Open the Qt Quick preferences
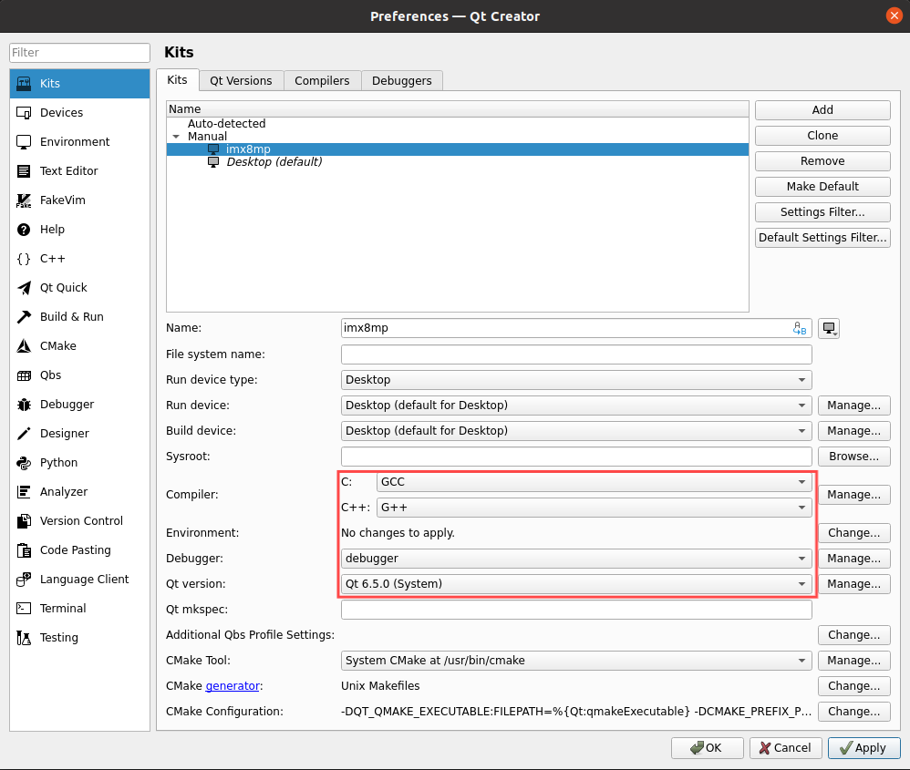This screenshot has height=770, width=910. click(x=79, y=288)
